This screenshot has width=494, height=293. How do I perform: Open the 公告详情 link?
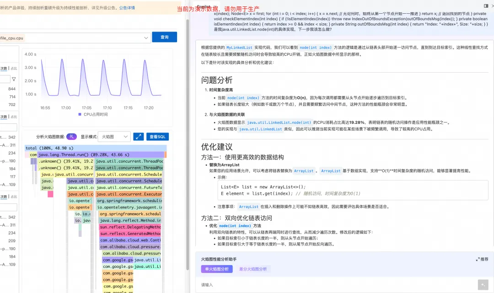(x=127, y=8)
